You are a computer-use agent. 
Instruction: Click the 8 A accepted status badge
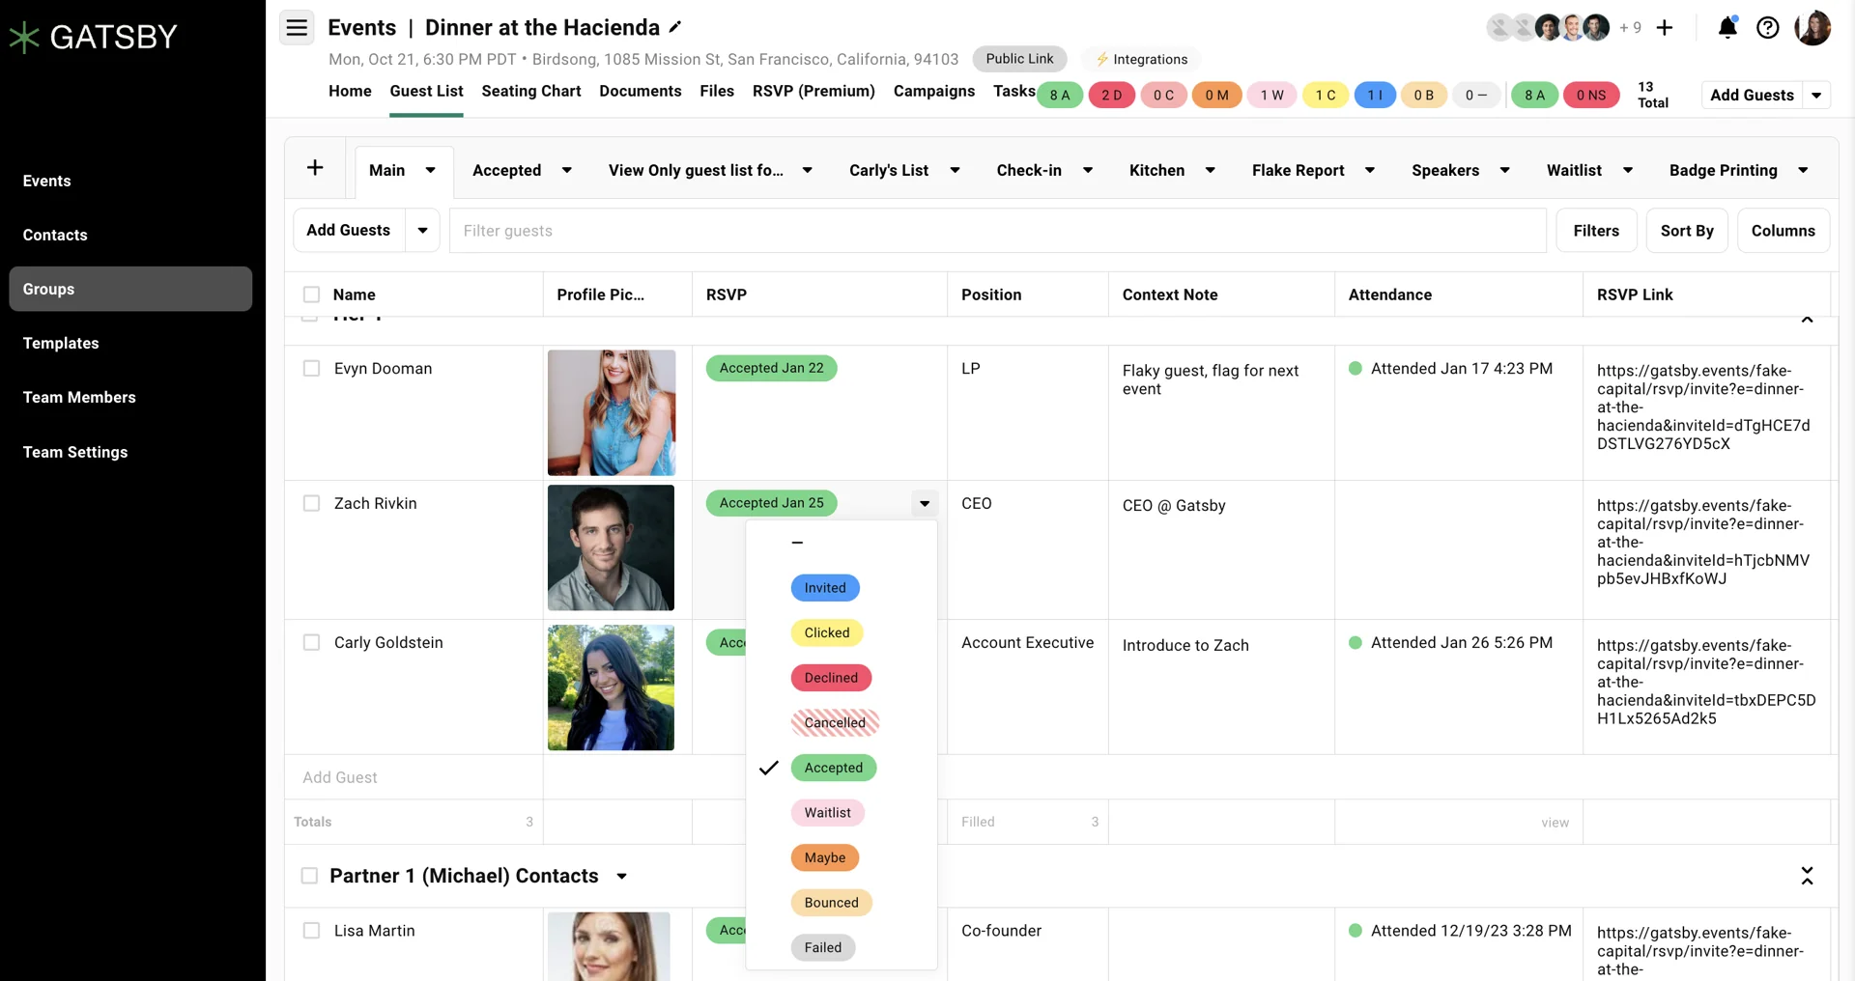(x=1060, y=95)
